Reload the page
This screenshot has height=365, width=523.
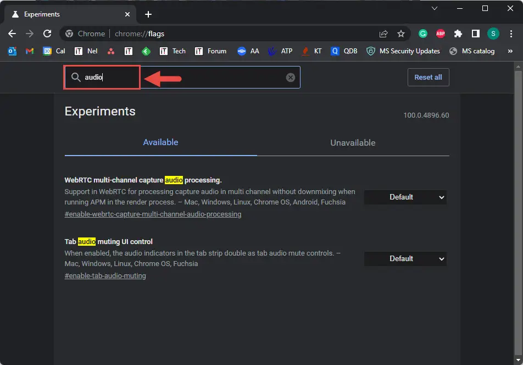pyautogui.click(x=47, y=34)
